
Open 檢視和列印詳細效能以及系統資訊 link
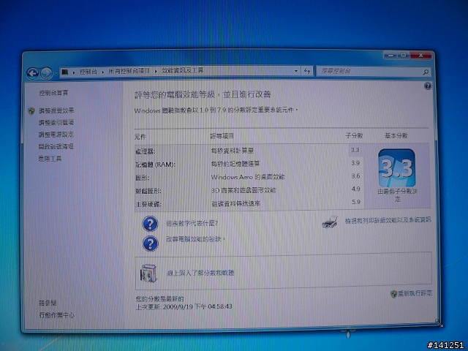coord(388,221)
